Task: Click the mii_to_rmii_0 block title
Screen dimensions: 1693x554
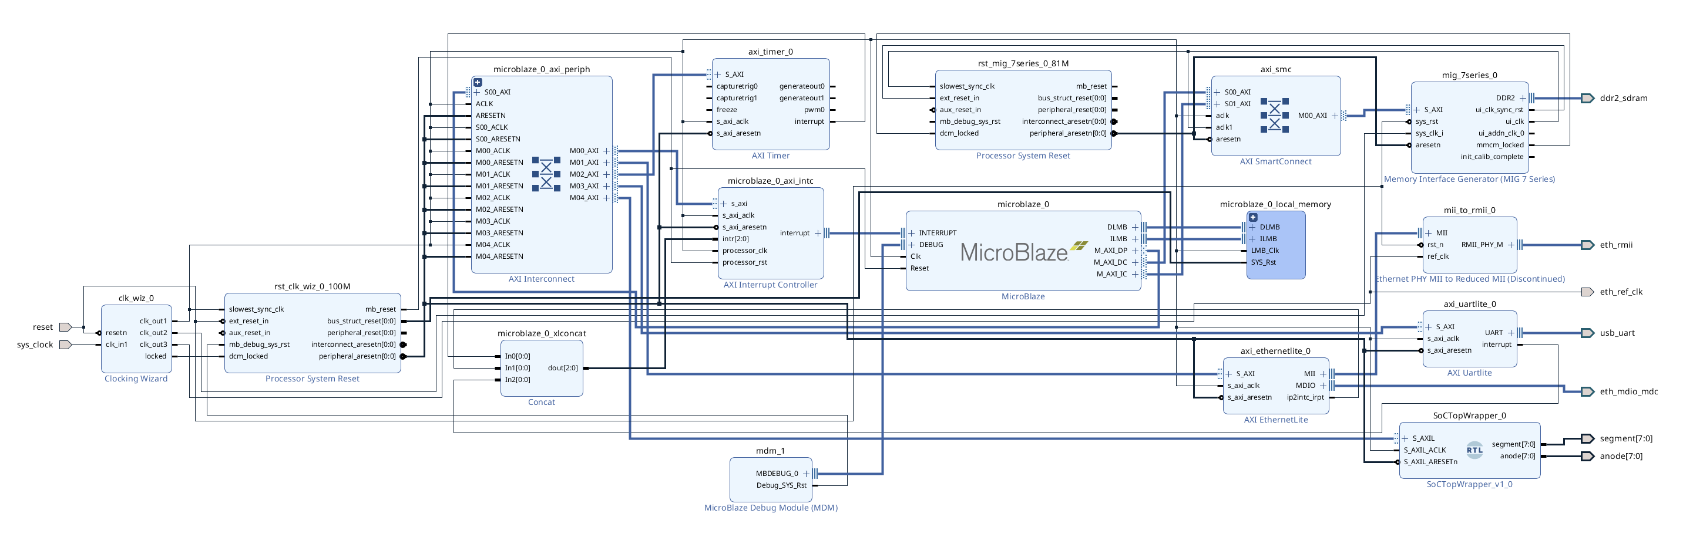Action: point(1469,210)
